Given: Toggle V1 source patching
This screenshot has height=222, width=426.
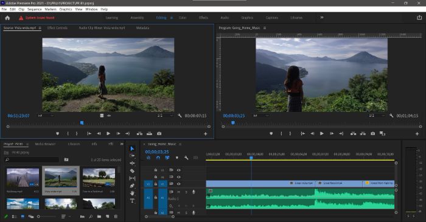Looking at the screenshot, I should [x=148, y=184].
